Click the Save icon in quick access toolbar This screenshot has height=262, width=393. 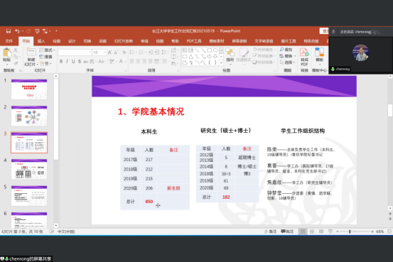point(9,31)
